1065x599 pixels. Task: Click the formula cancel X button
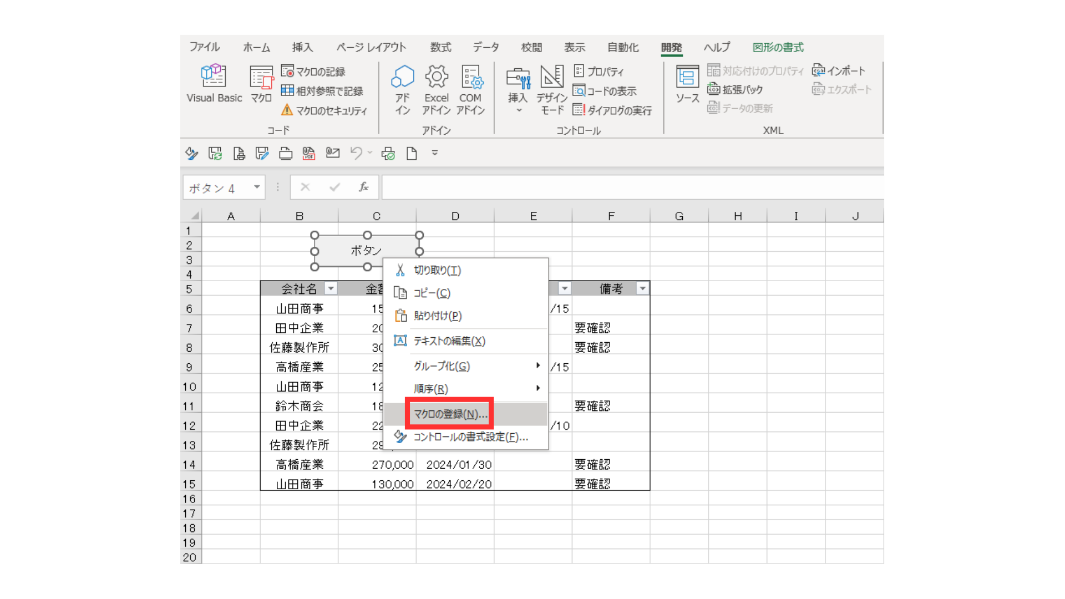click(x=305, y=187)
